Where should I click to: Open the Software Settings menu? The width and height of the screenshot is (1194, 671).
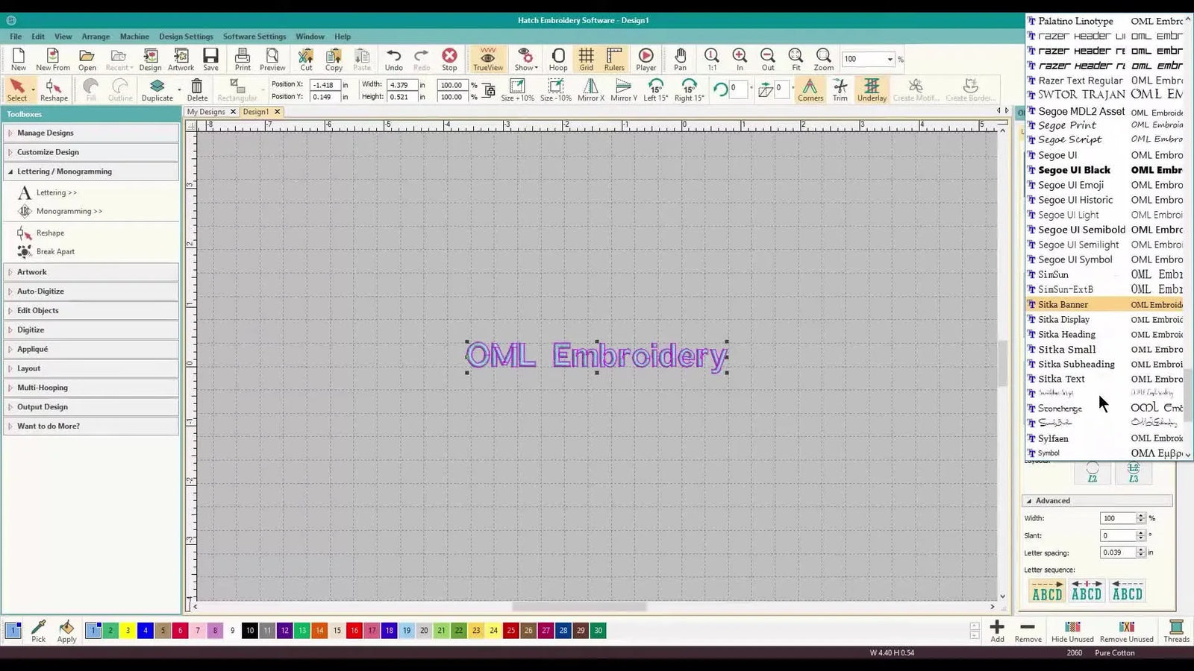tap(254, 37)
